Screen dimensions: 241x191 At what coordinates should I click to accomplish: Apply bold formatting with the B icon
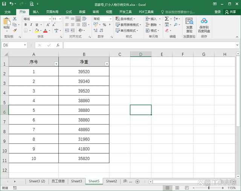click(x=26, y=25)
